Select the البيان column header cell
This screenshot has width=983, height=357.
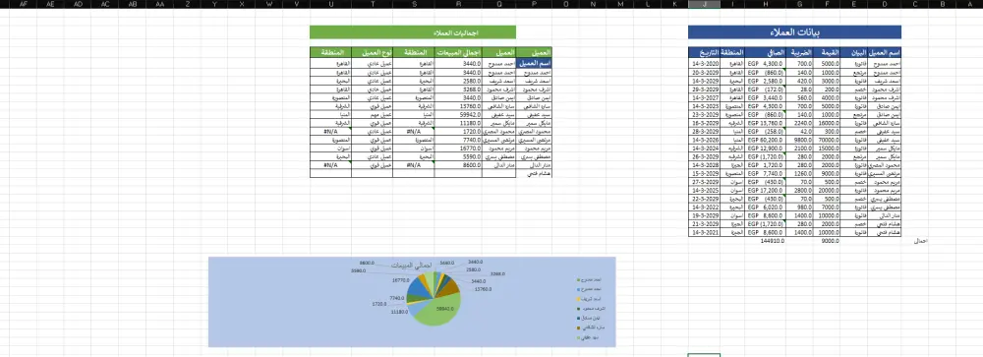854,52
